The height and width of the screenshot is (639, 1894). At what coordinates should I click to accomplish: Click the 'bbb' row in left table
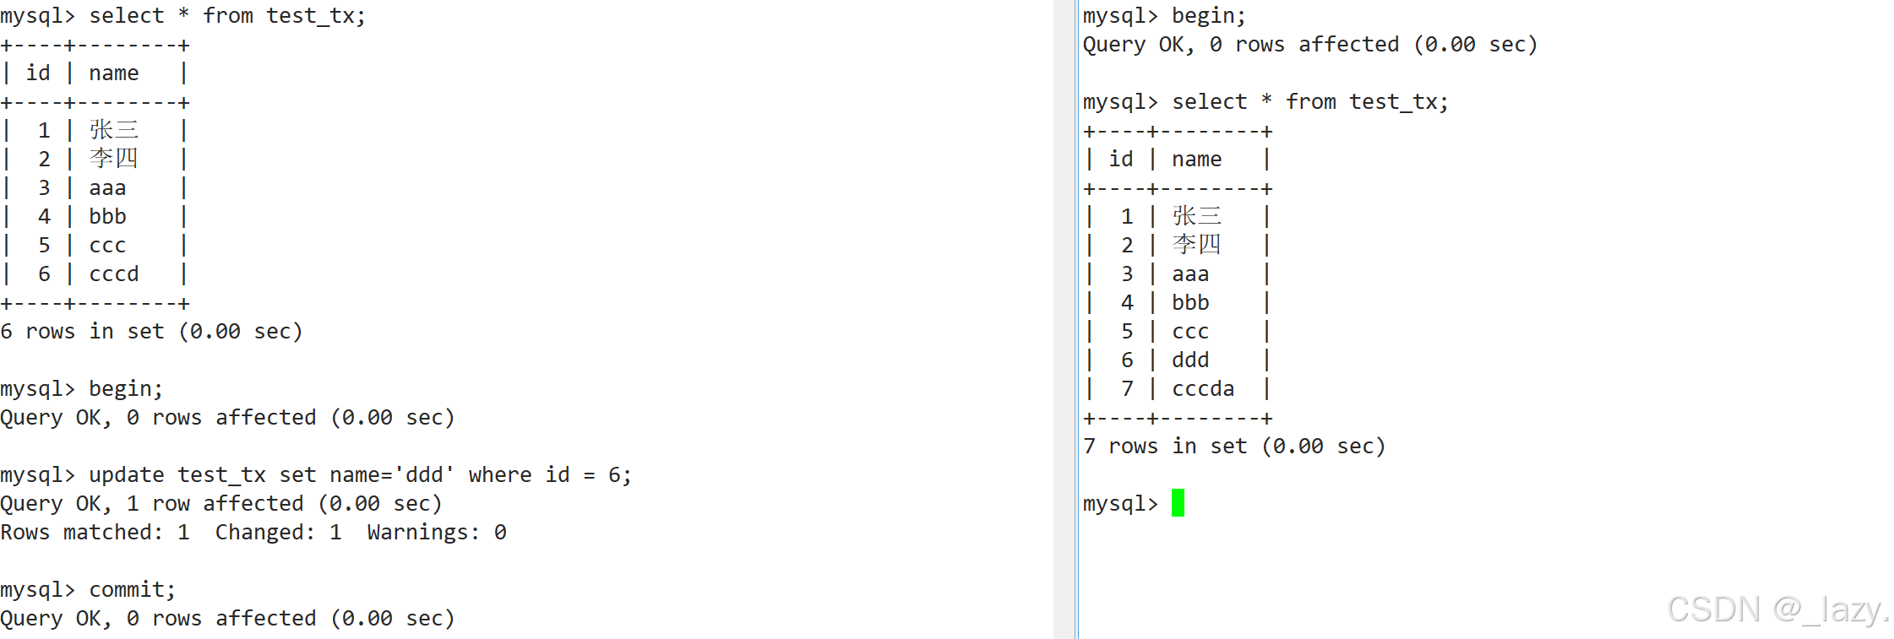(95, 217)
